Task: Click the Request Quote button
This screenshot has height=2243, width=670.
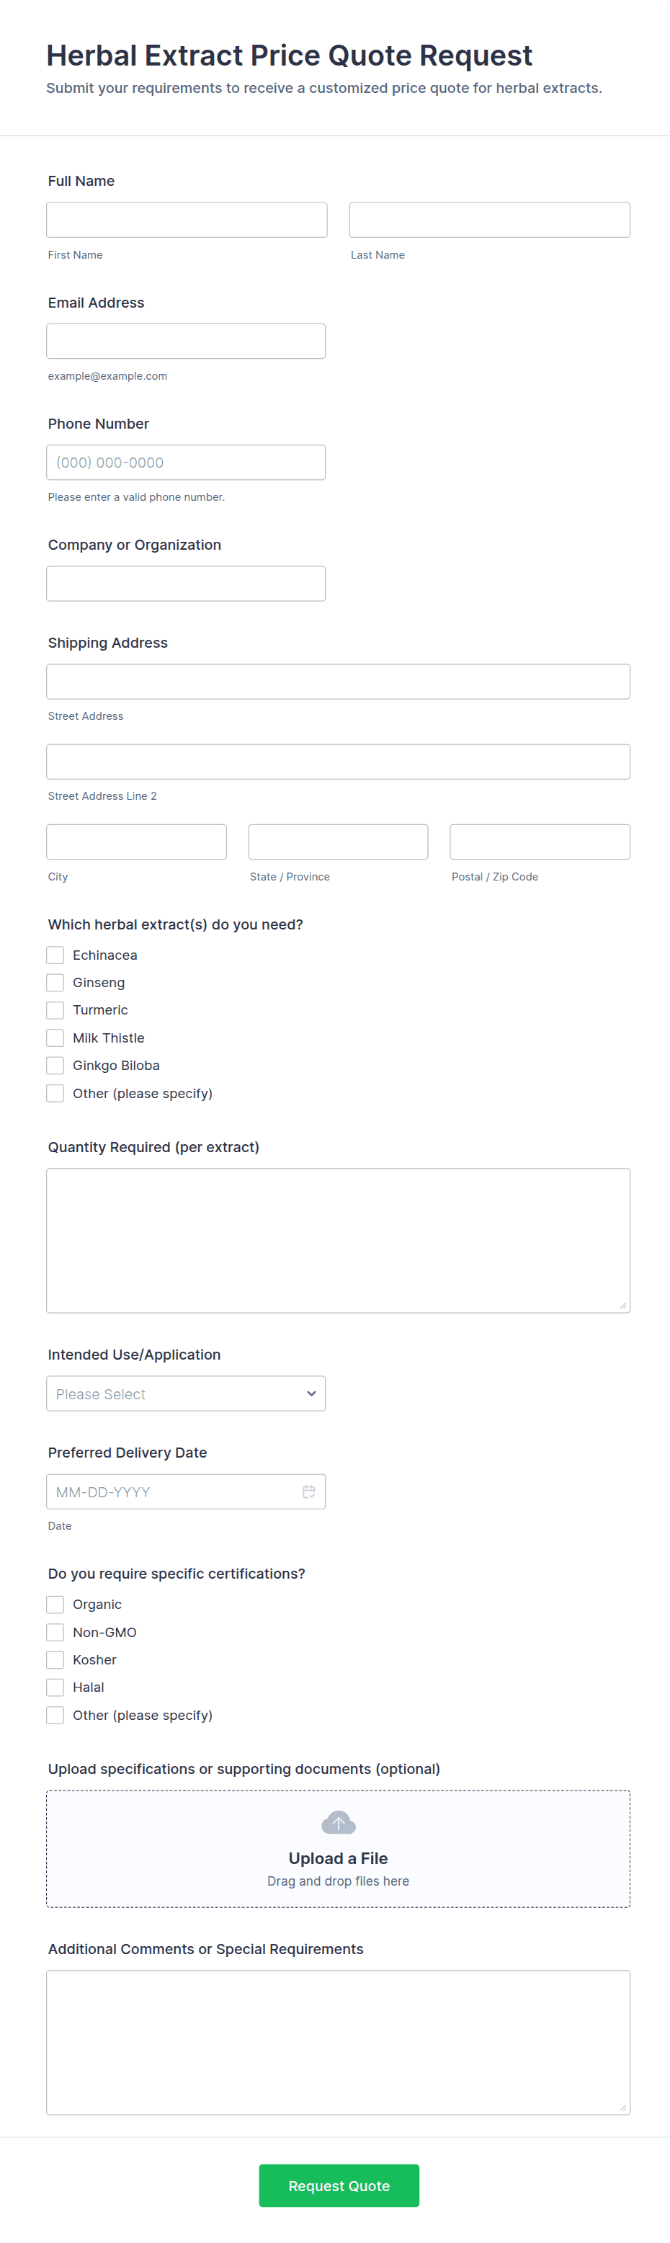Action: [x=339, y=2185]
